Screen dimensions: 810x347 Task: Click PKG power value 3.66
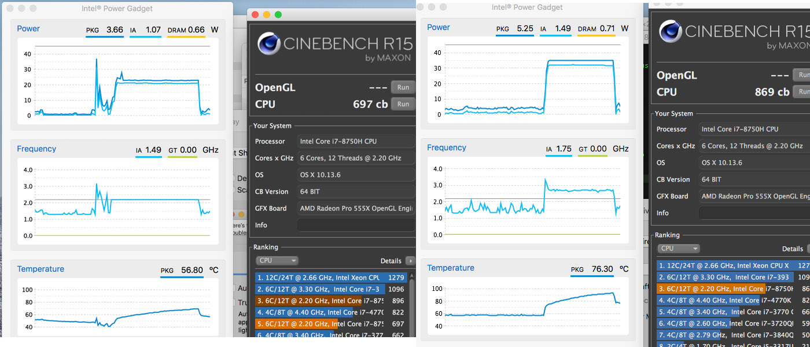115,29
